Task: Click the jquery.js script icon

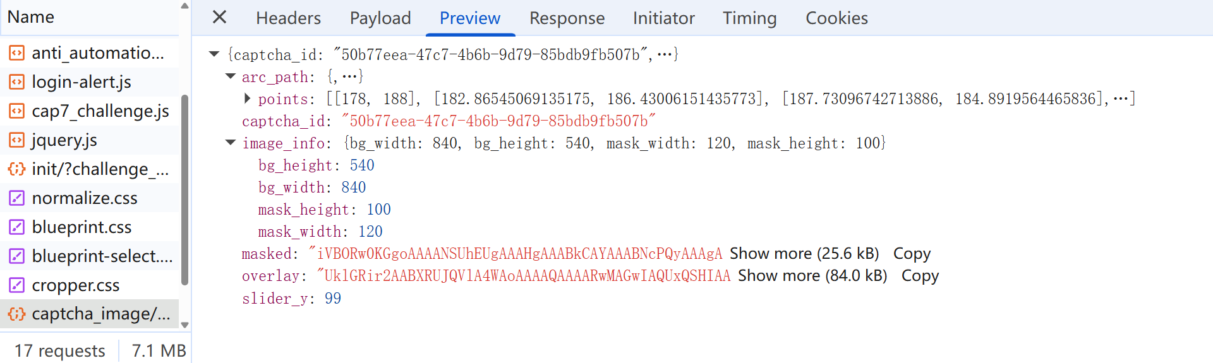Action: (x=16, y=140)
